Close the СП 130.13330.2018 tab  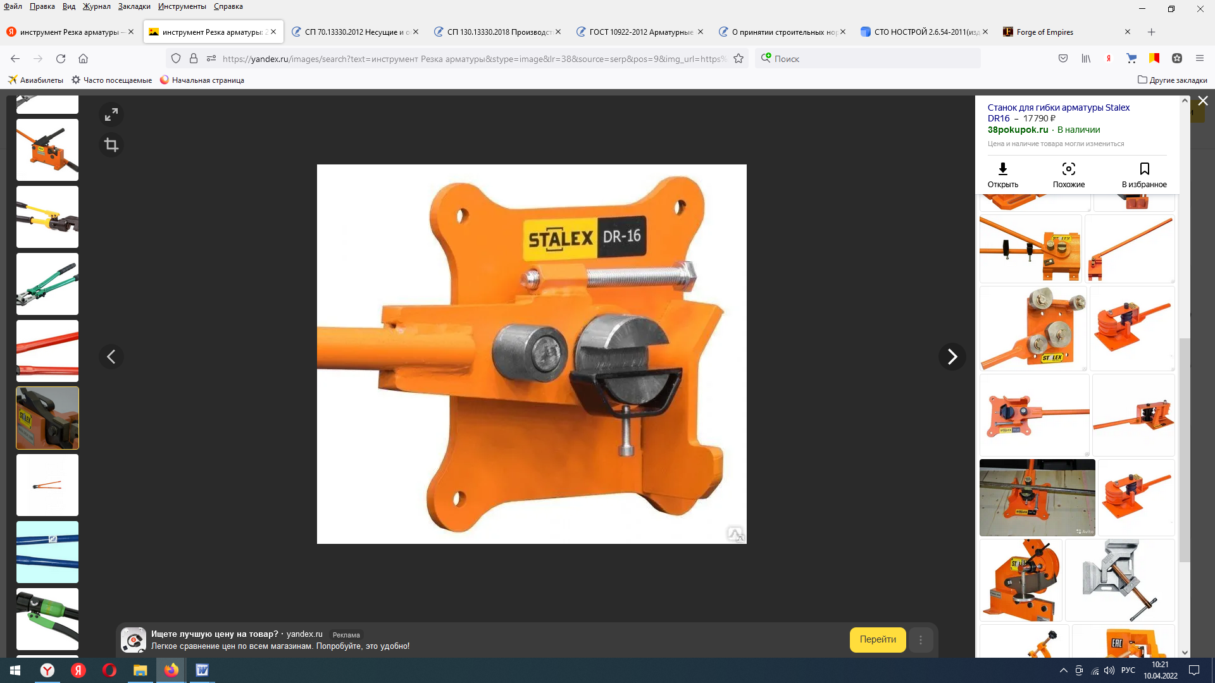click(x=558, y=32)
